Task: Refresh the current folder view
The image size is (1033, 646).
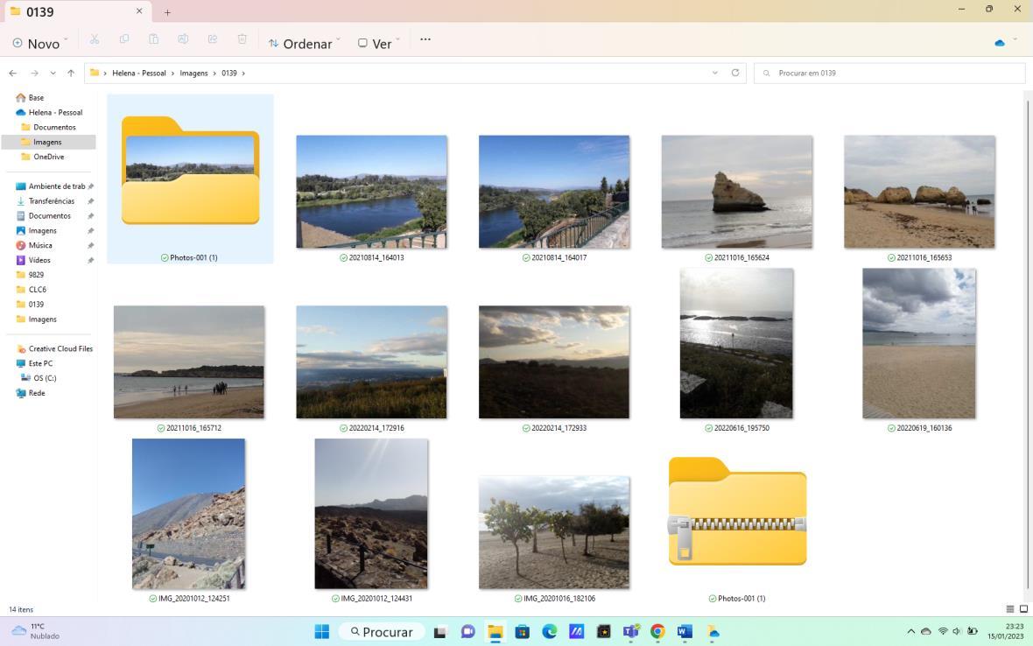Action: click(x=735, y=74)
